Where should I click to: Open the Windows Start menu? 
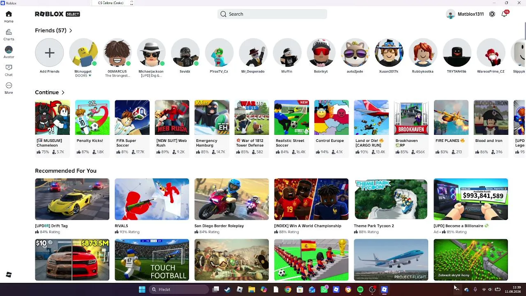142,289
